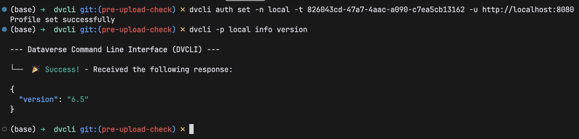Click the hollow circle at the empty prompt
Image resolution: width=579 pixels, height=139 pixels.
point(4,129)
